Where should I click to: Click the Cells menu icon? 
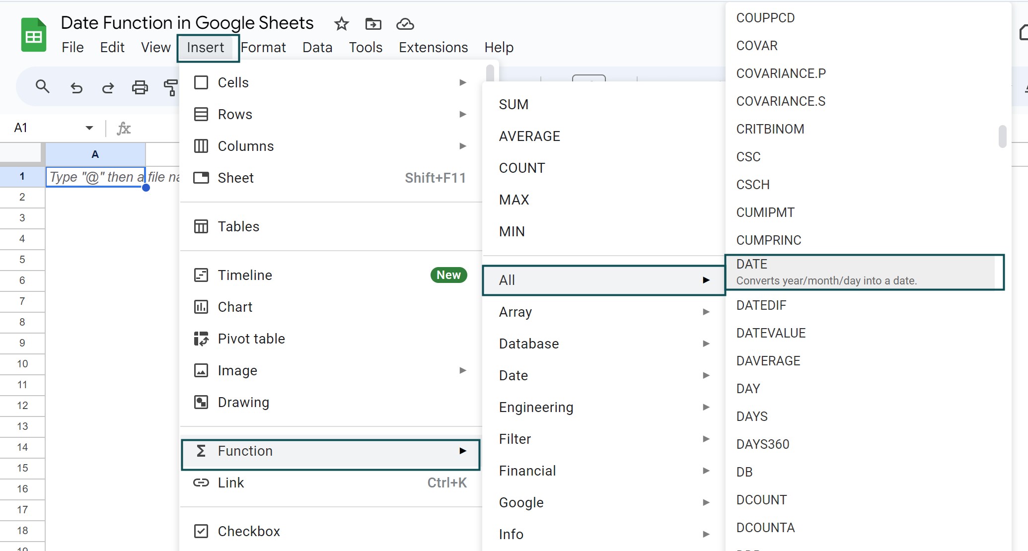pos(201,82)
